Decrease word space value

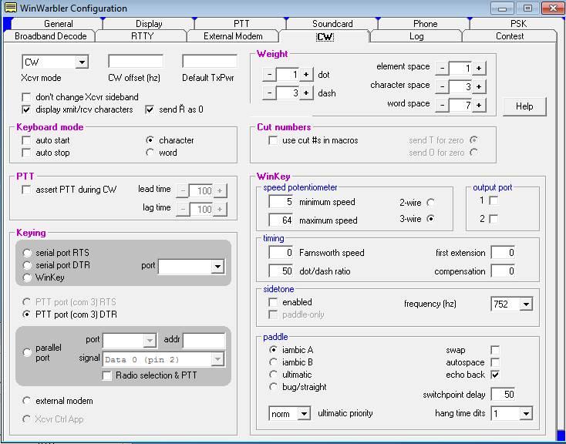pos(442,105)
